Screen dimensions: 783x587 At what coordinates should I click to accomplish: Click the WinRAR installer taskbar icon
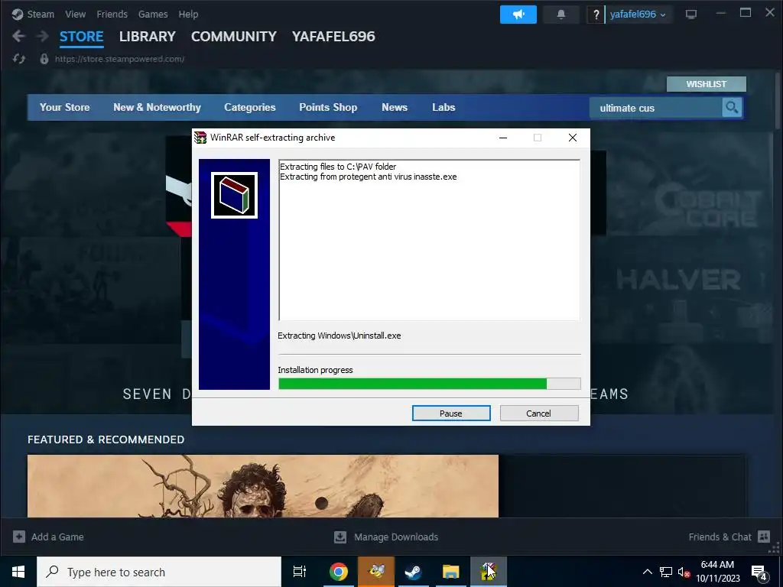point(489,572)
